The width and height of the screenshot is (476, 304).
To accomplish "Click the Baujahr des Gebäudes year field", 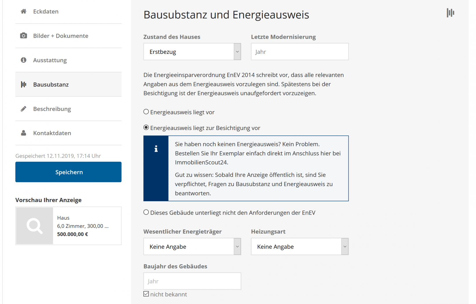I will (x=192, y=281).
